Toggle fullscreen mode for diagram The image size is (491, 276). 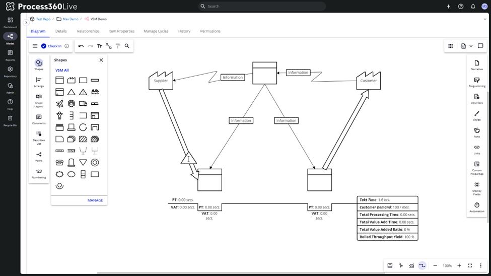470,265
